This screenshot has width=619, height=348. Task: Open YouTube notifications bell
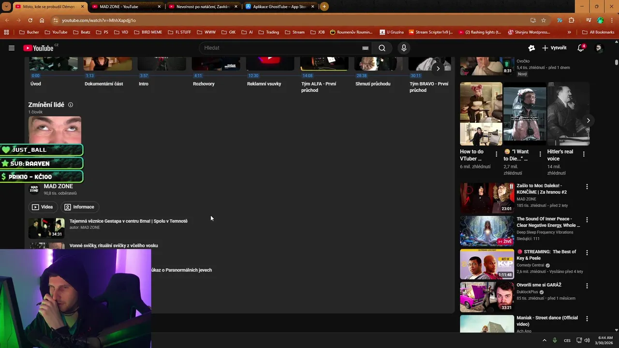(581, 48)
